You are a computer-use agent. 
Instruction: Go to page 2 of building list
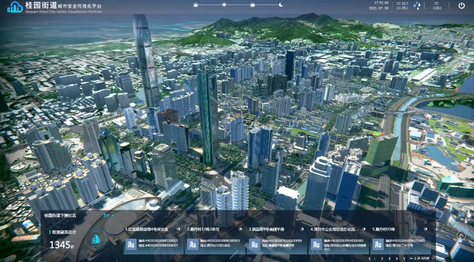[382, 259]
